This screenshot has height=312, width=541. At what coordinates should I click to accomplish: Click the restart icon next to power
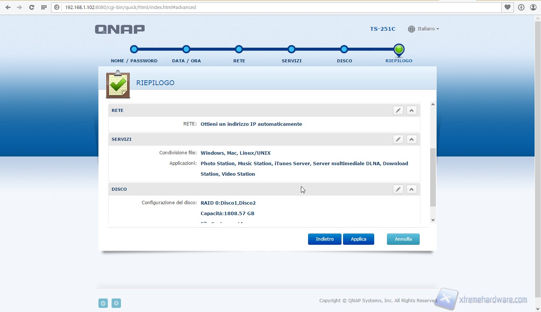tap(116, 303)
